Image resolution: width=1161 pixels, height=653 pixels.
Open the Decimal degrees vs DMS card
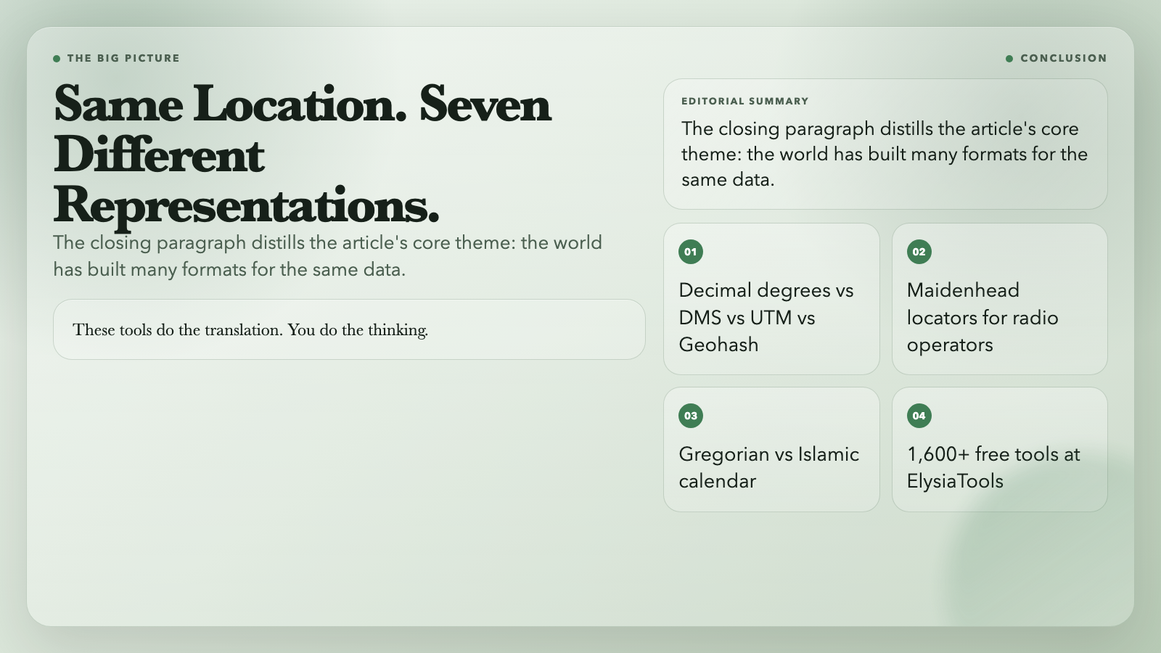click(x=771, y=299)
